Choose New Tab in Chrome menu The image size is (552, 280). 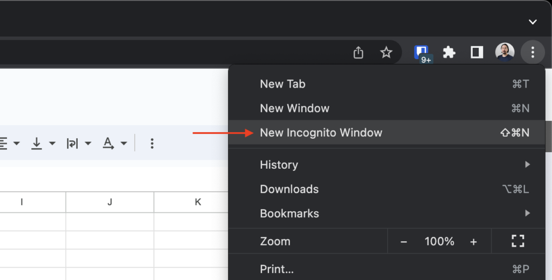[282, 84]
